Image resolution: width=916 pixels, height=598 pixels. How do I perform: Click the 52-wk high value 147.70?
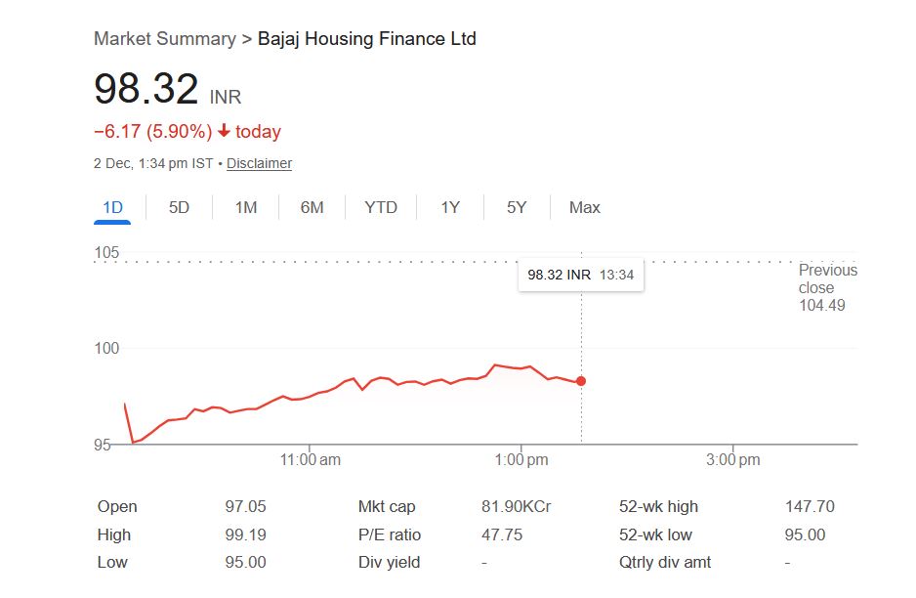click(x=810, y=506)
